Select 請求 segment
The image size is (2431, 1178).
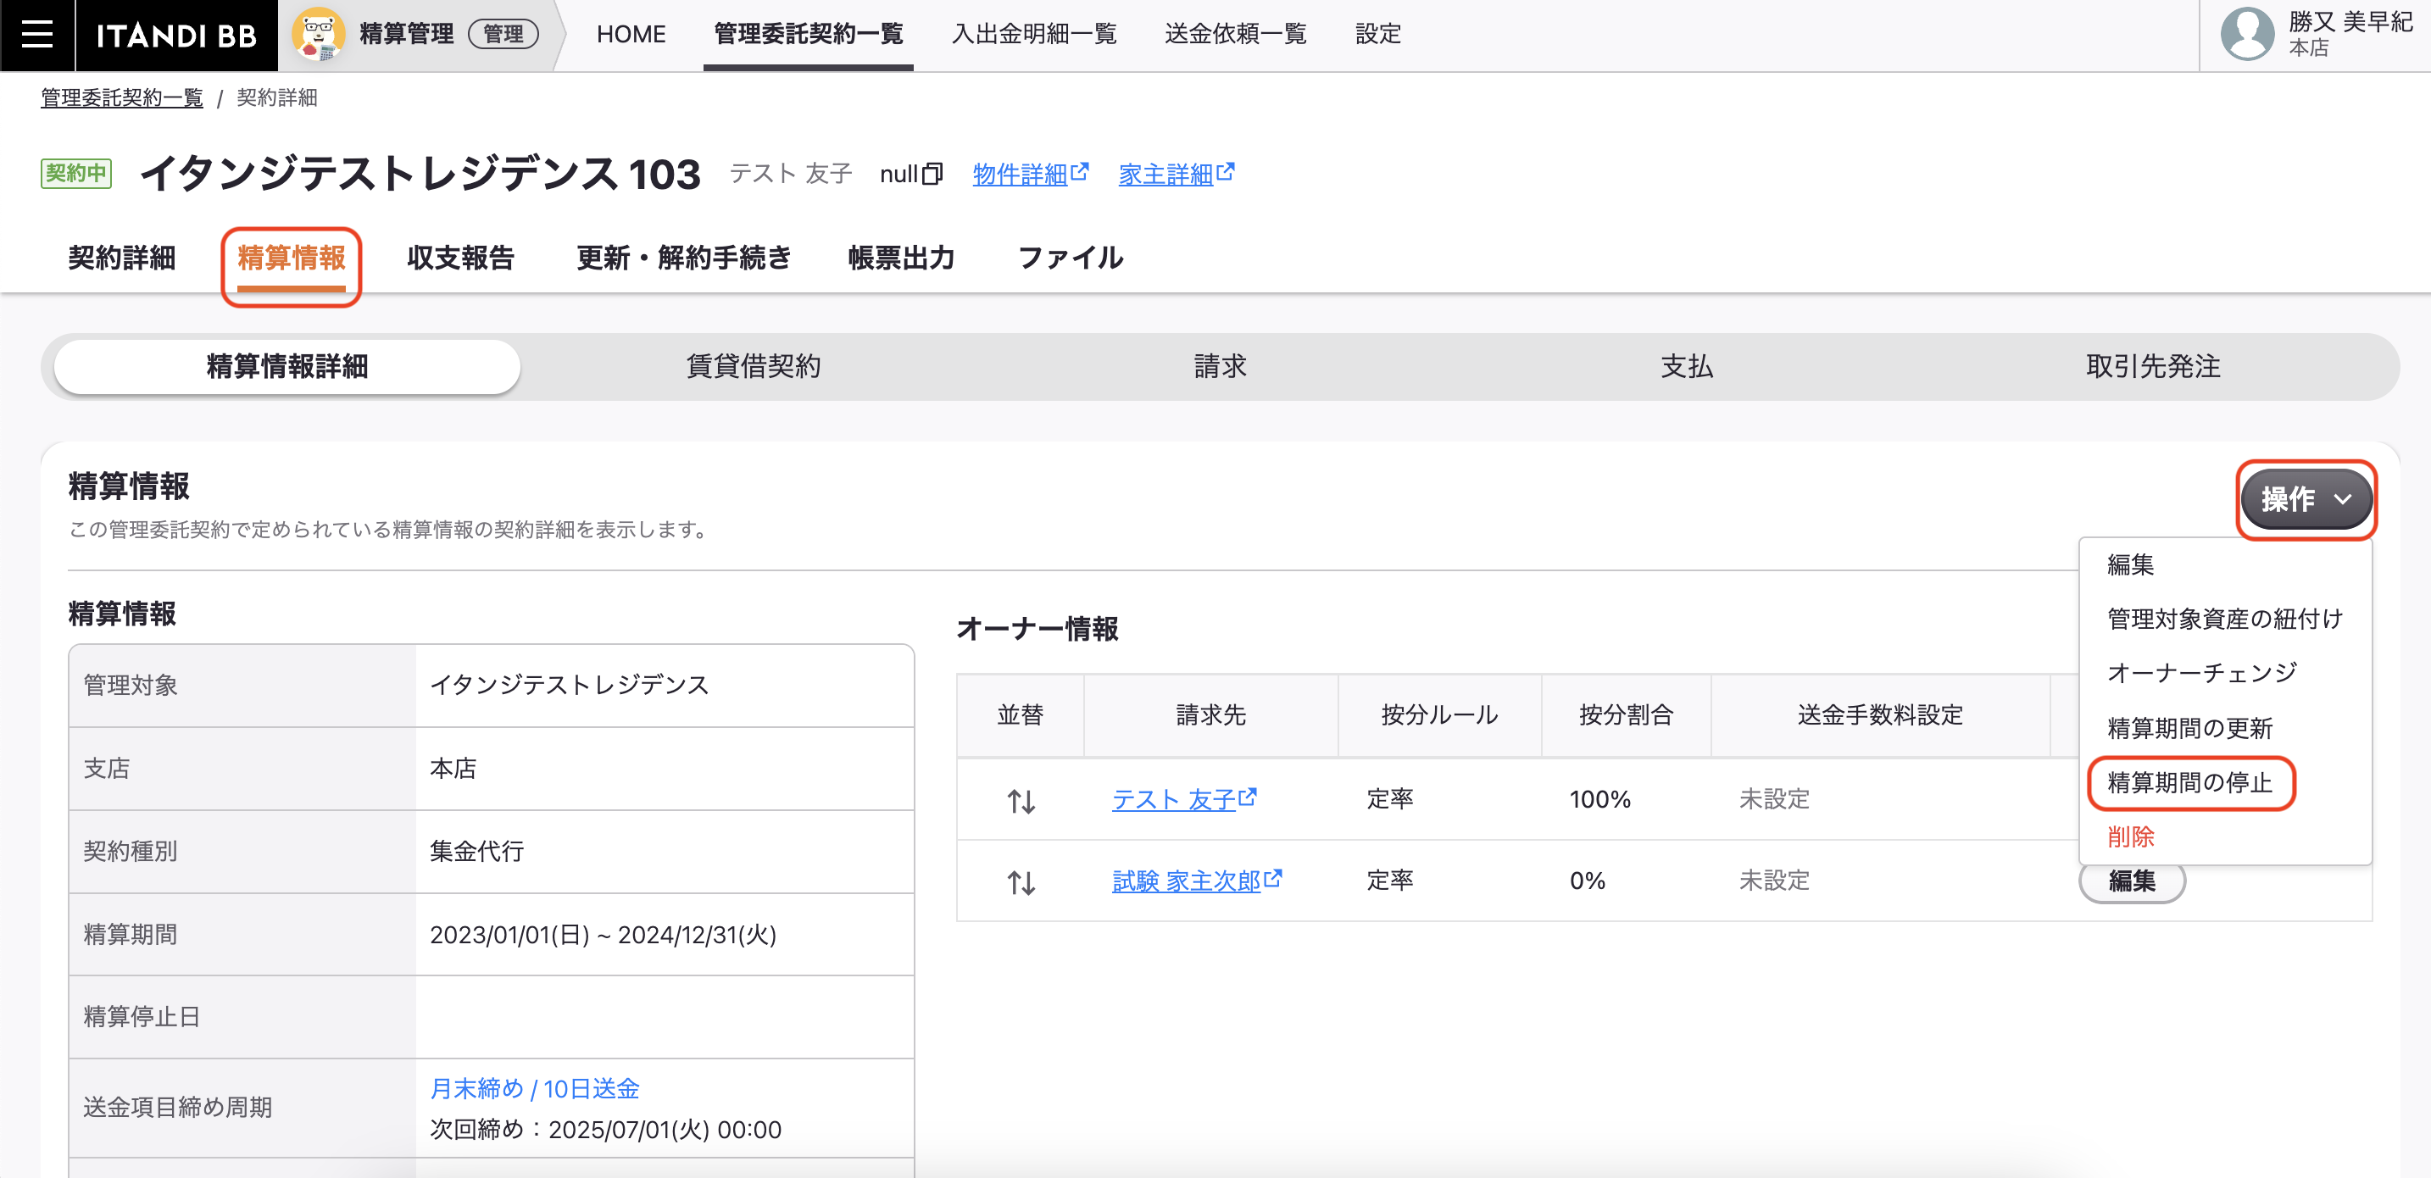1221,366
